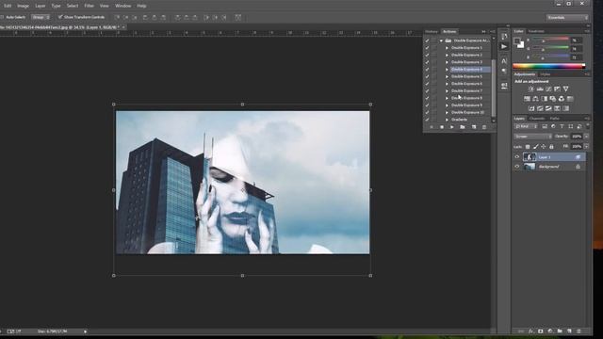This screenshot has height=339, width=603.
Task: Toggle layer filtering switch in Layers panel
Action: pyautogui.click(x=587, y=125)
